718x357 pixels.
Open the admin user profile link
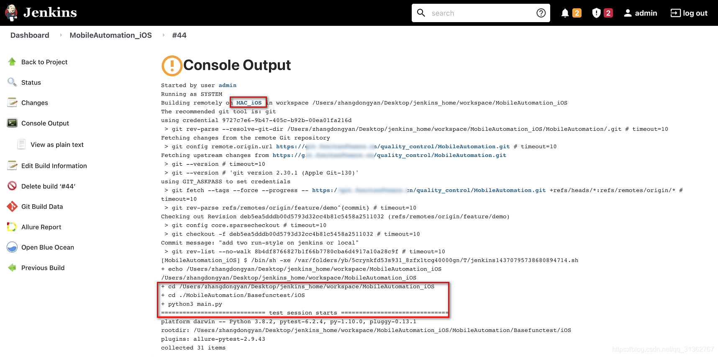click(x=646, y=13)
